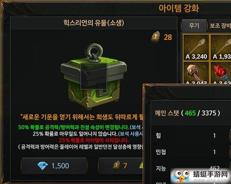Click the red 25% item destruction warning
Image resolution: width=231 pixels, height=184 pixels.
94,140
